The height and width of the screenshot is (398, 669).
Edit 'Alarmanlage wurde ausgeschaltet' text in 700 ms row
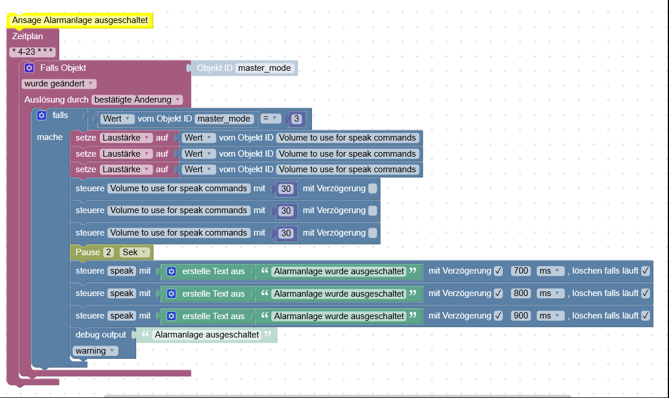(339, 271)
